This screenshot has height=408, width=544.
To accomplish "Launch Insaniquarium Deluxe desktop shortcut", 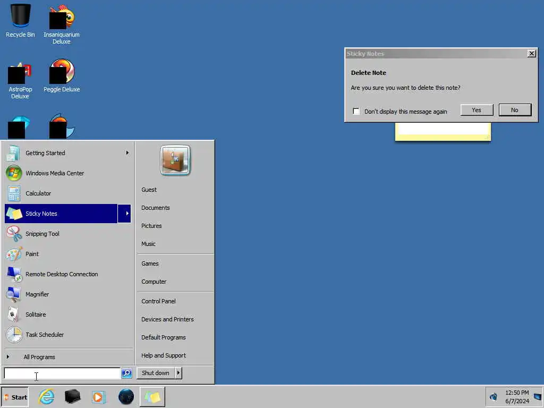I will click(x=62, y=24).
